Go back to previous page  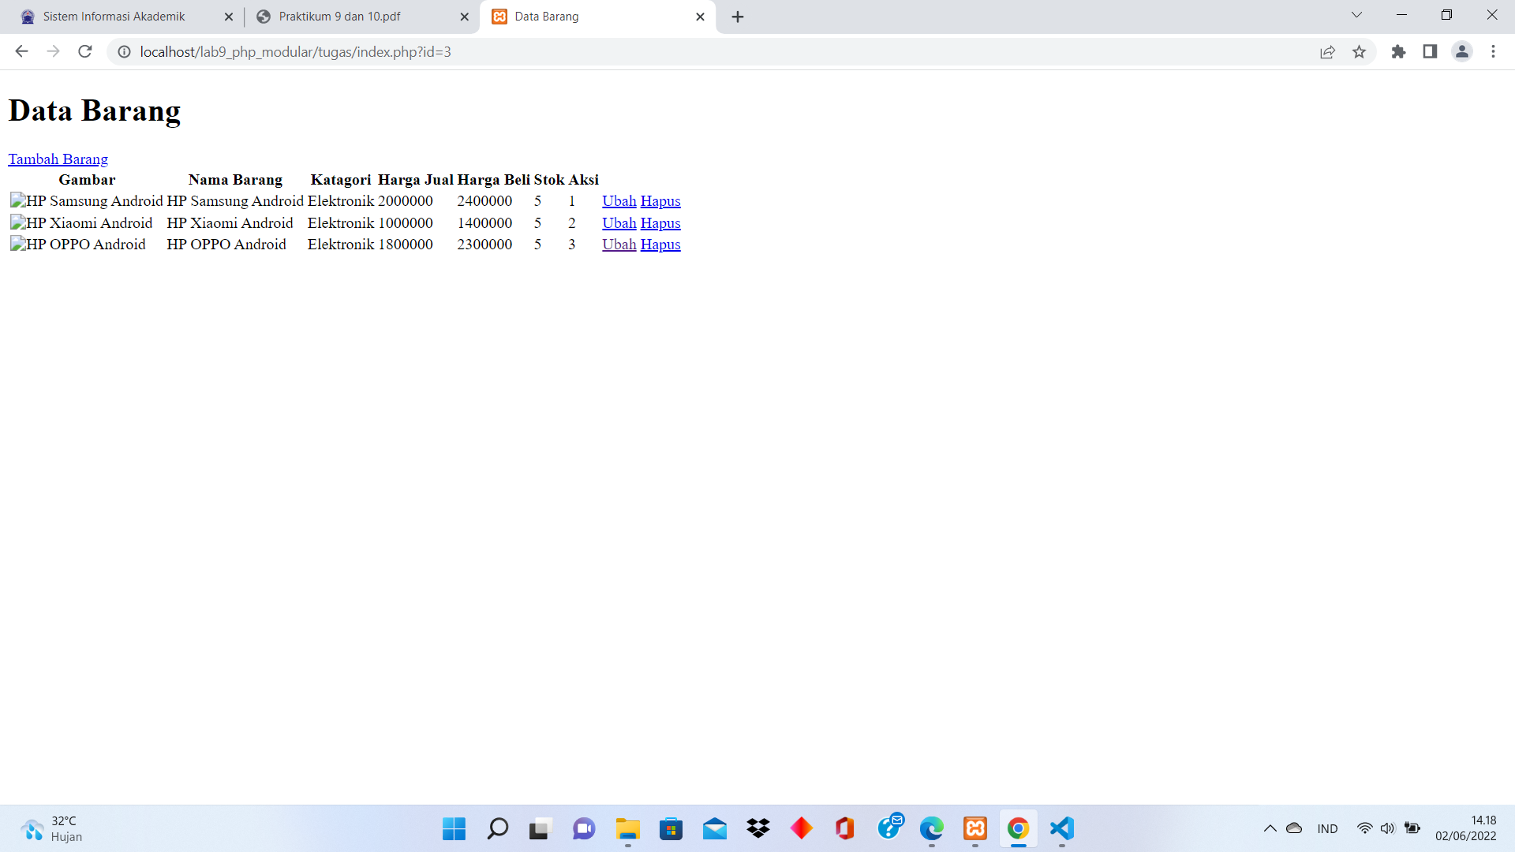pyautogui.click(x=21, y=51)
